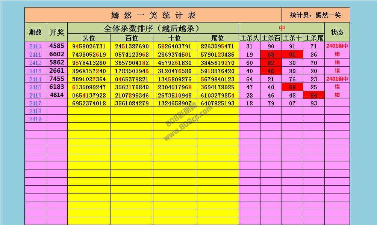377x225 pixels.
Task: Click the 2411 period link
Action: pos(35,55)
